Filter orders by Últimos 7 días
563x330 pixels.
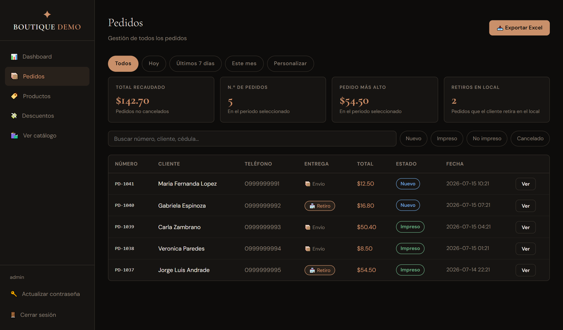coord(195,64)
